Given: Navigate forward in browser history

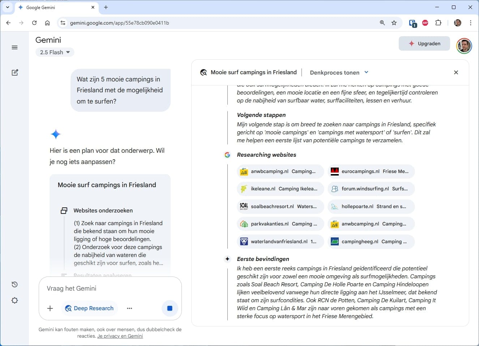Looking at the screenshot, I should point(21,23).
